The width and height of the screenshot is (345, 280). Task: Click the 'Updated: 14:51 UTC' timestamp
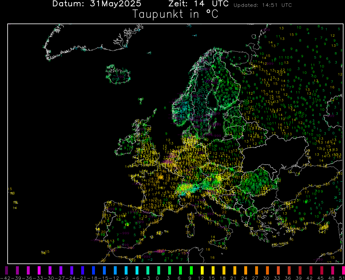pyautogui.click(x=263, y=5)
